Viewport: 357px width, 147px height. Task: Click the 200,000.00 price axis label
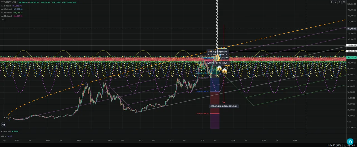click(x=351, y=4)
